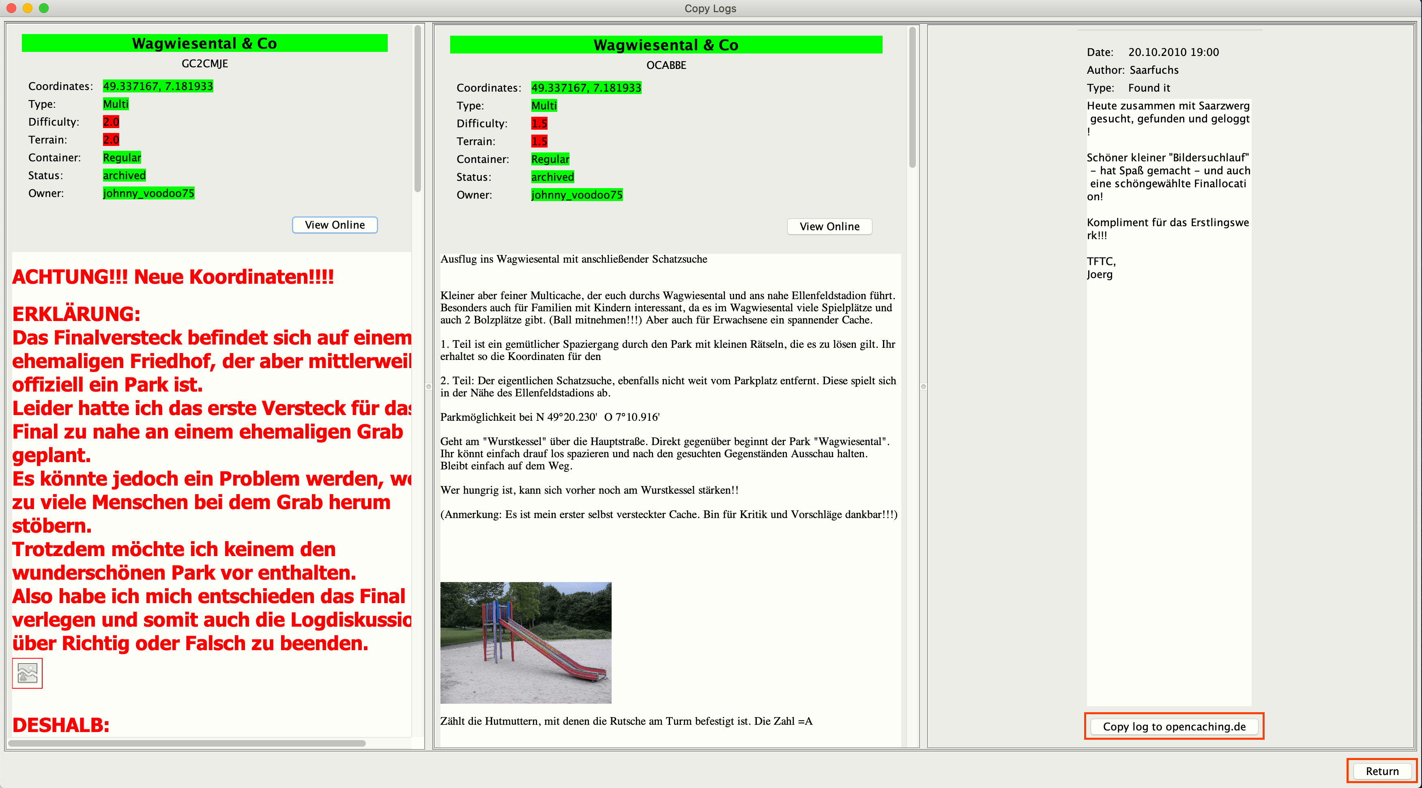This screenshot has height=788, width=1422.
Task: Click the middle Wagwiesental & Co title
Action: 666,45
